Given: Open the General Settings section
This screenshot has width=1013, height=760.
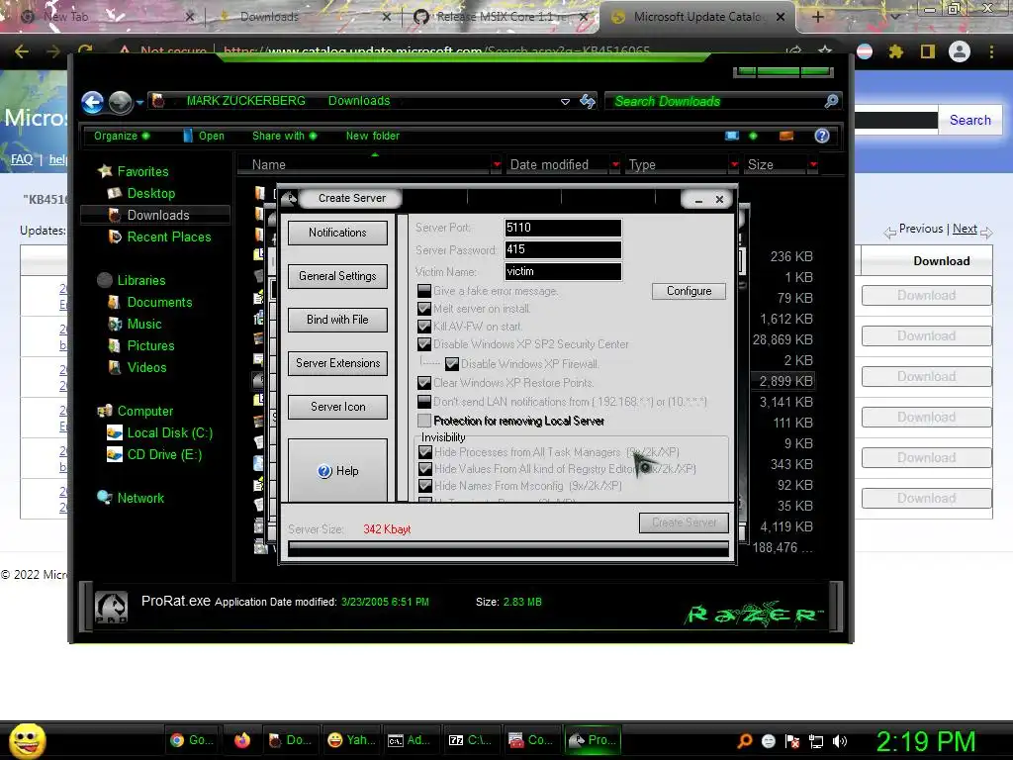Looking at the screenshot, I should pos(337,276).
